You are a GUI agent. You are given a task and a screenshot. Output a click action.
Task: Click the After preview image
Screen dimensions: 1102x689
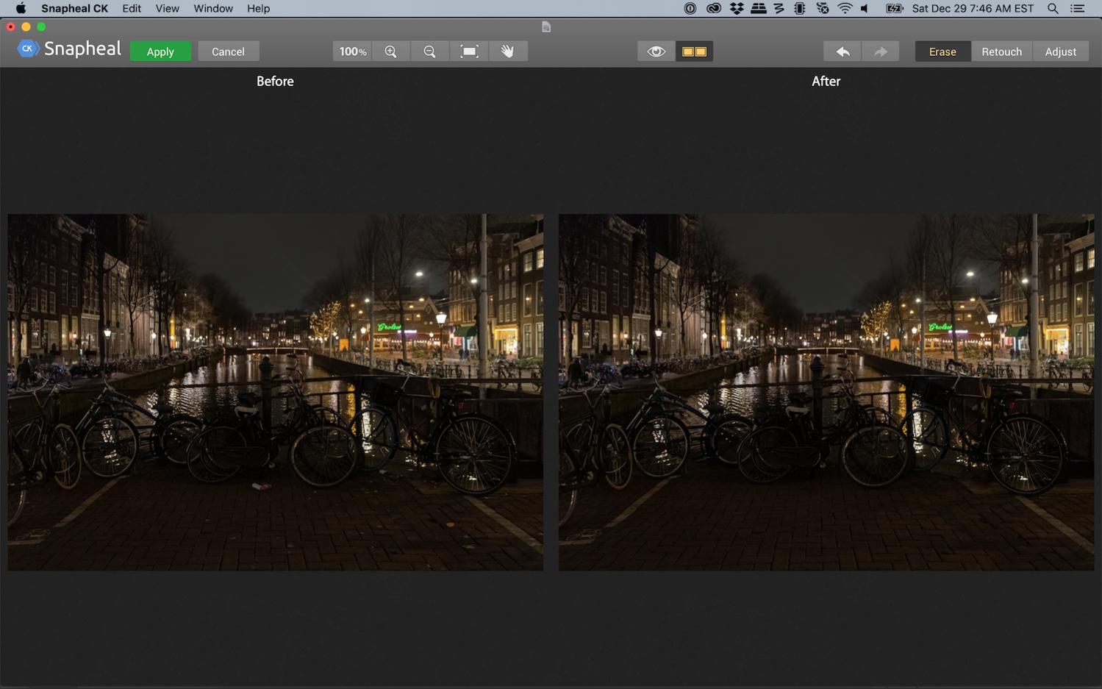[x=826, y=392]
